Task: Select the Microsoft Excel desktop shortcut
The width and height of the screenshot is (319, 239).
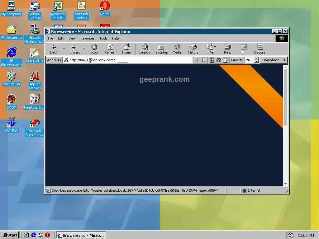Action: 58,11
